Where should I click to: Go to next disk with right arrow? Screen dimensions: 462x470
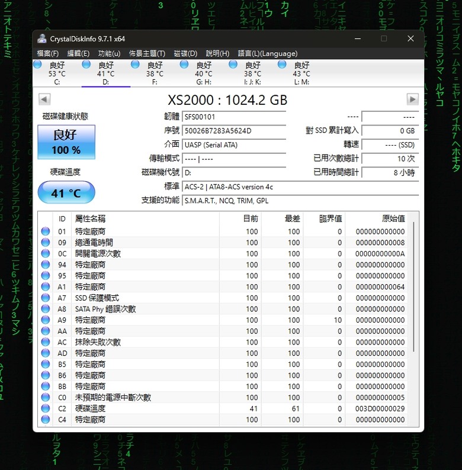[x=412, y=99]
